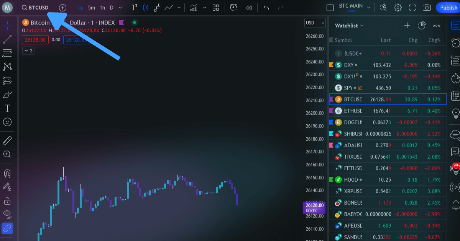Image resolution: width=460 pixels, height=241 pixels.
Task: Collapse the indicator legend showing 3
Action: pyautogui.click(x=28, y=50)
